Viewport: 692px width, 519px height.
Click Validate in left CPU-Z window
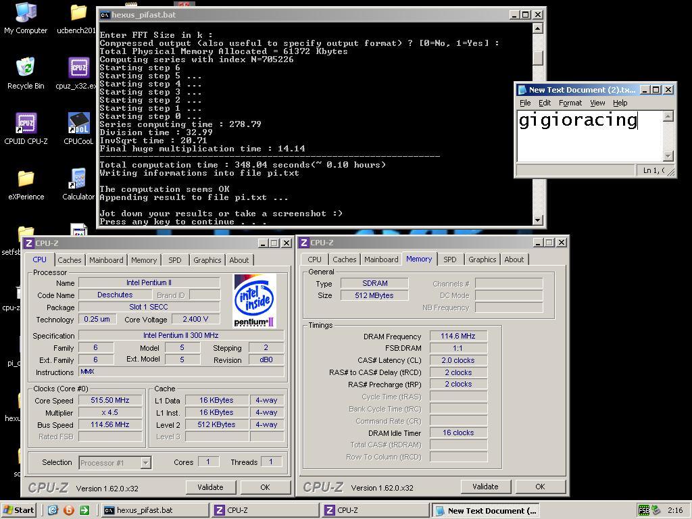(x=211, y=487)
